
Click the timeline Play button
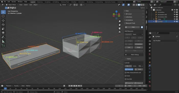pyautogui.click(x=76, y=86)
